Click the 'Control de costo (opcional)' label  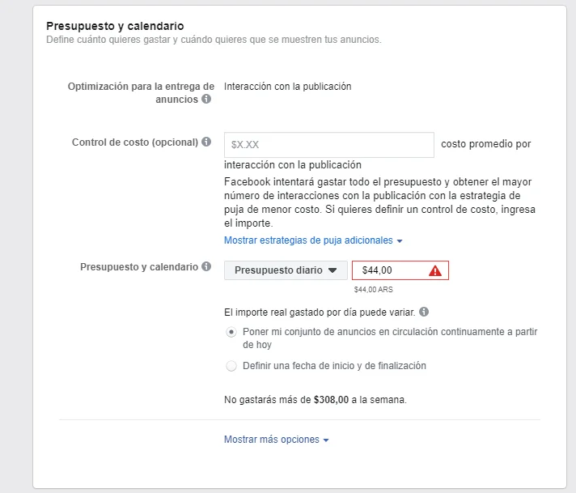coord(134,142)
